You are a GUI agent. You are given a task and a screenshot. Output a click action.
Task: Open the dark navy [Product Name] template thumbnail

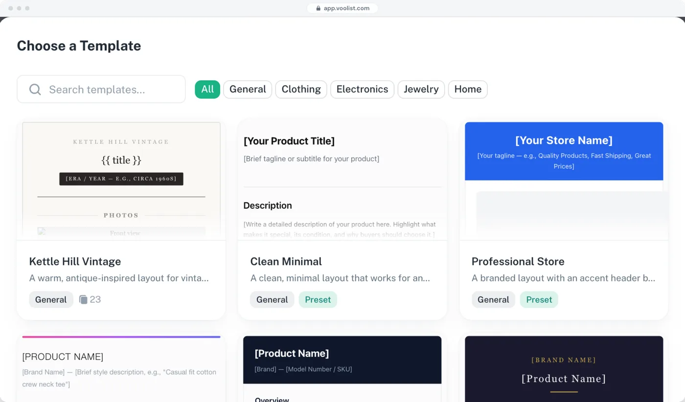point(342,369)
